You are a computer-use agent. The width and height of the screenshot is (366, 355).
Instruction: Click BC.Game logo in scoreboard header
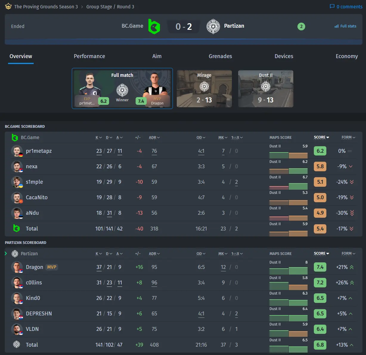coord(15,137)
